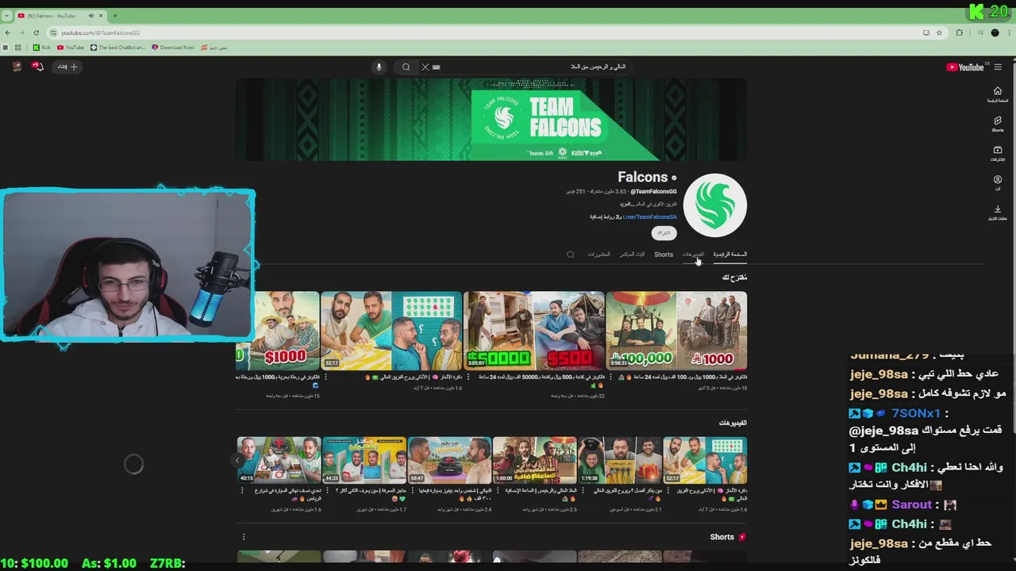Switch to the channel Videos tab
The width and height of the screenshot is (1016, 571).
pyautogui.click(x=693, y=255)
